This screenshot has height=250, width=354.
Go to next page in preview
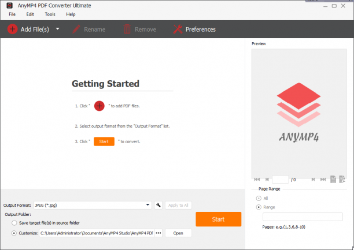[x=313, y=180]
